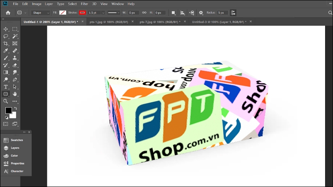Open the gear path options
The image size is (333, 187).
(x=201, y=13)
